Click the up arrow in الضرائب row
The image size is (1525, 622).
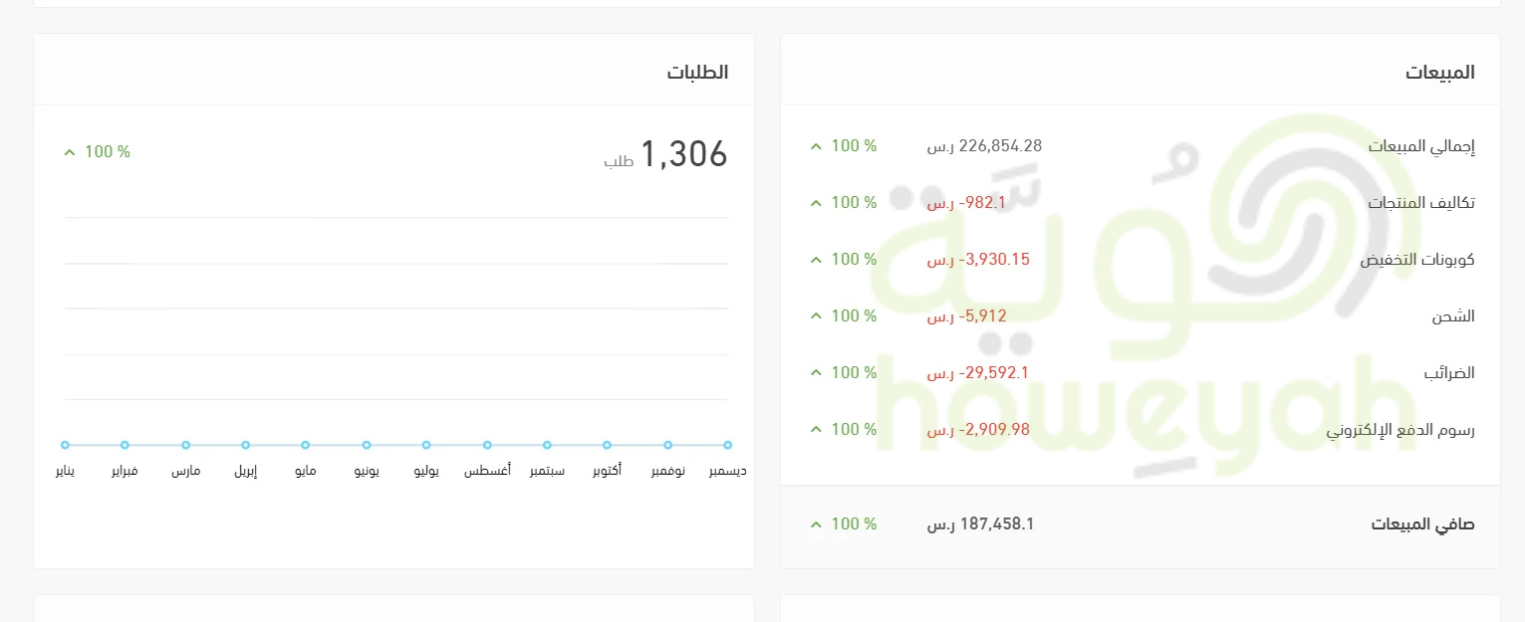816,373
